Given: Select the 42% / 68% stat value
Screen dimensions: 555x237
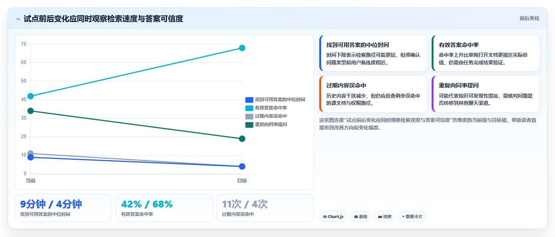Looking at the screenshot, I should coord(147,204).
